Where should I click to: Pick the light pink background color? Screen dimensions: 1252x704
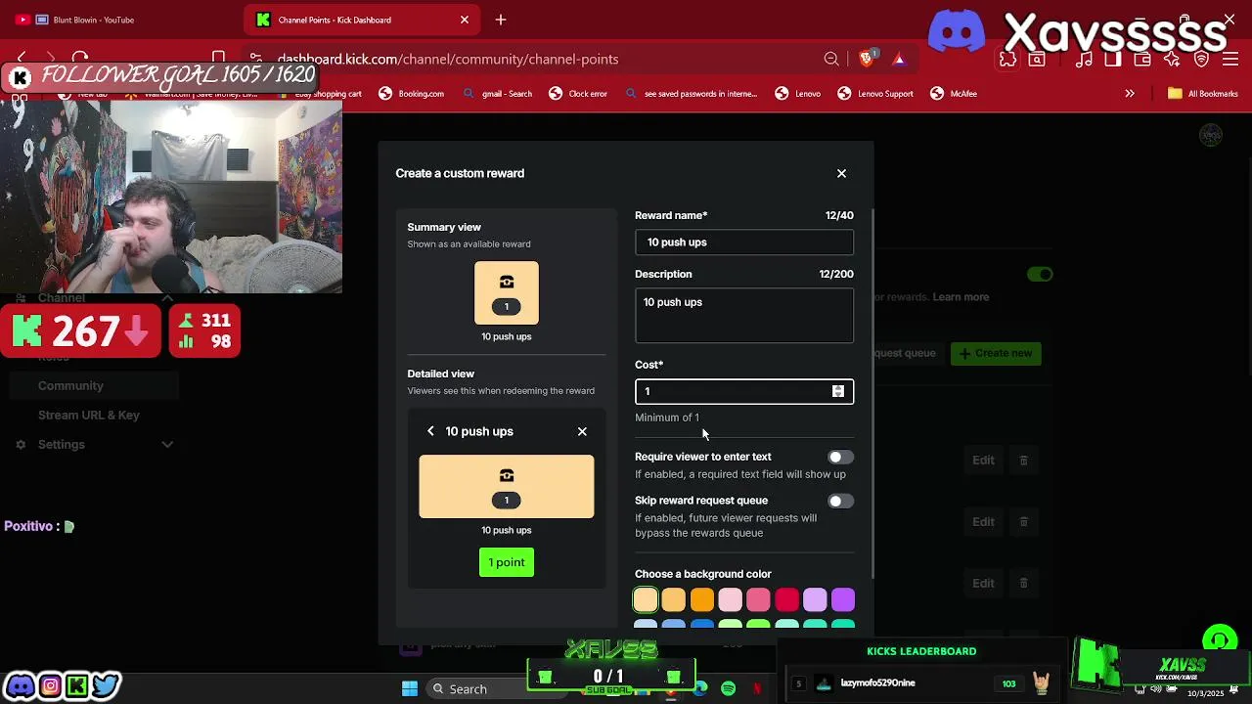click(731, 599)
